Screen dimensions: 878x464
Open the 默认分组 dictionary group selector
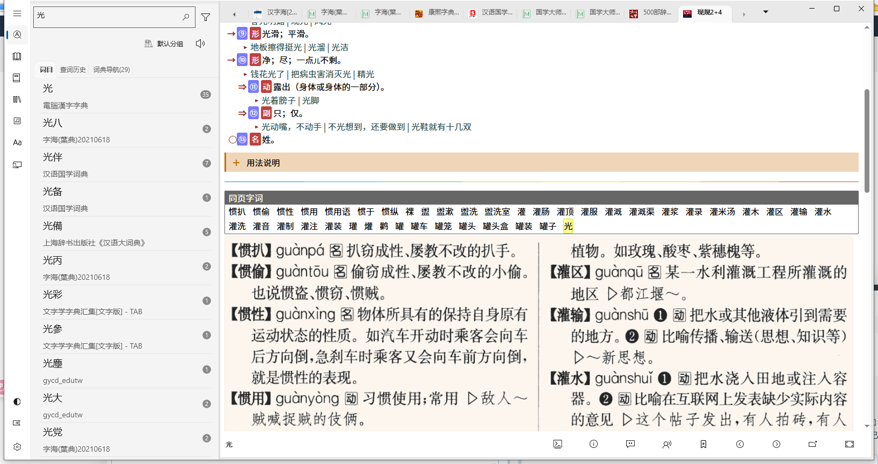[x=164, y=44]
